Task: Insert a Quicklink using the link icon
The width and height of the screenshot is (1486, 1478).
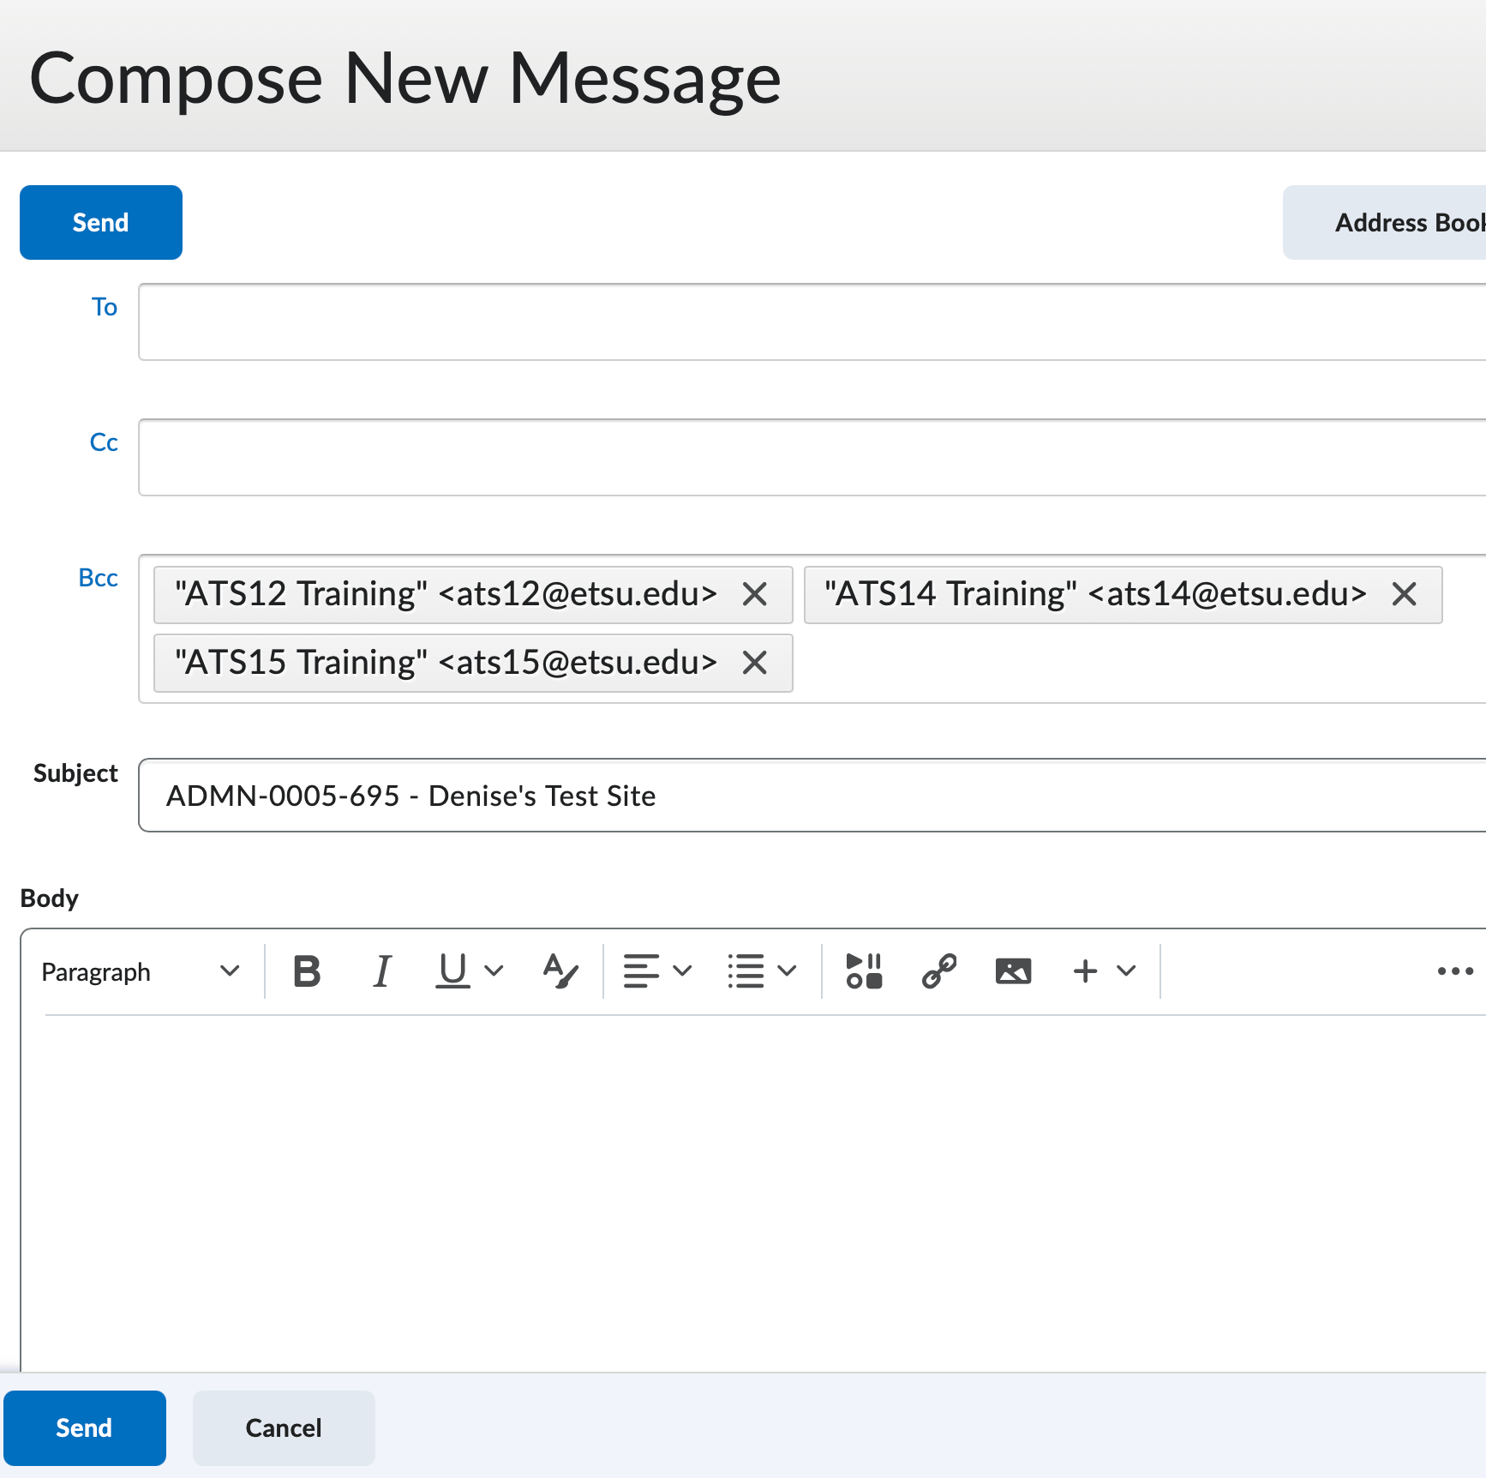Action: pos(938,970)
